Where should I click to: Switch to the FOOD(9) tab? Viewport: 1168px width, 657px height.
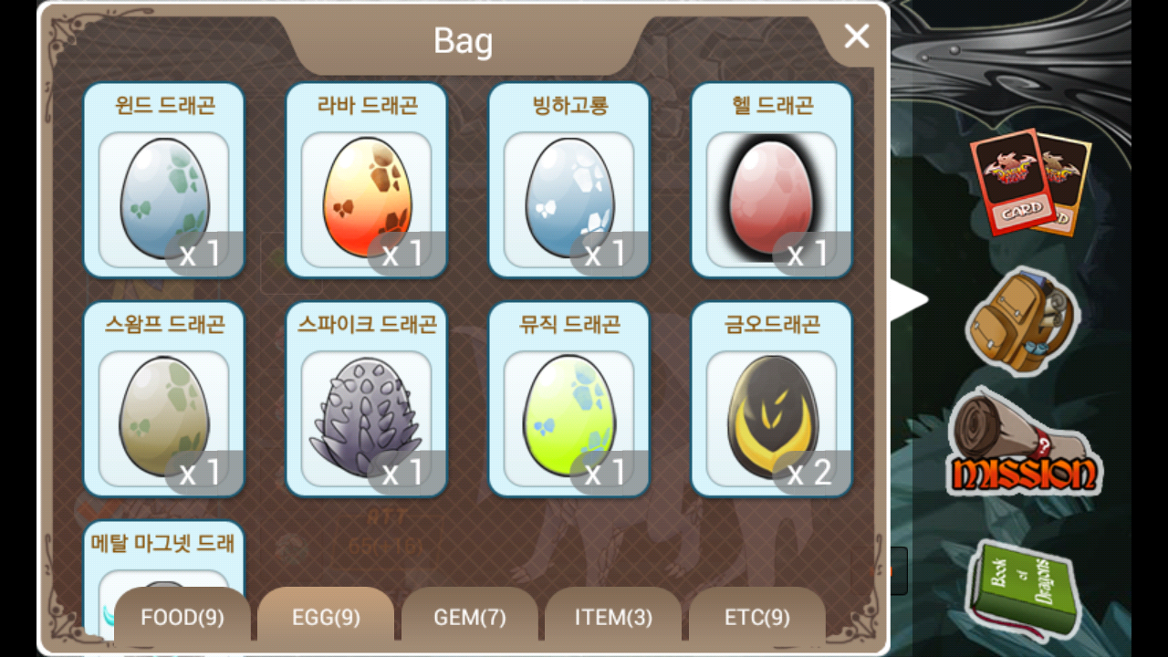(x=182, y=618)
